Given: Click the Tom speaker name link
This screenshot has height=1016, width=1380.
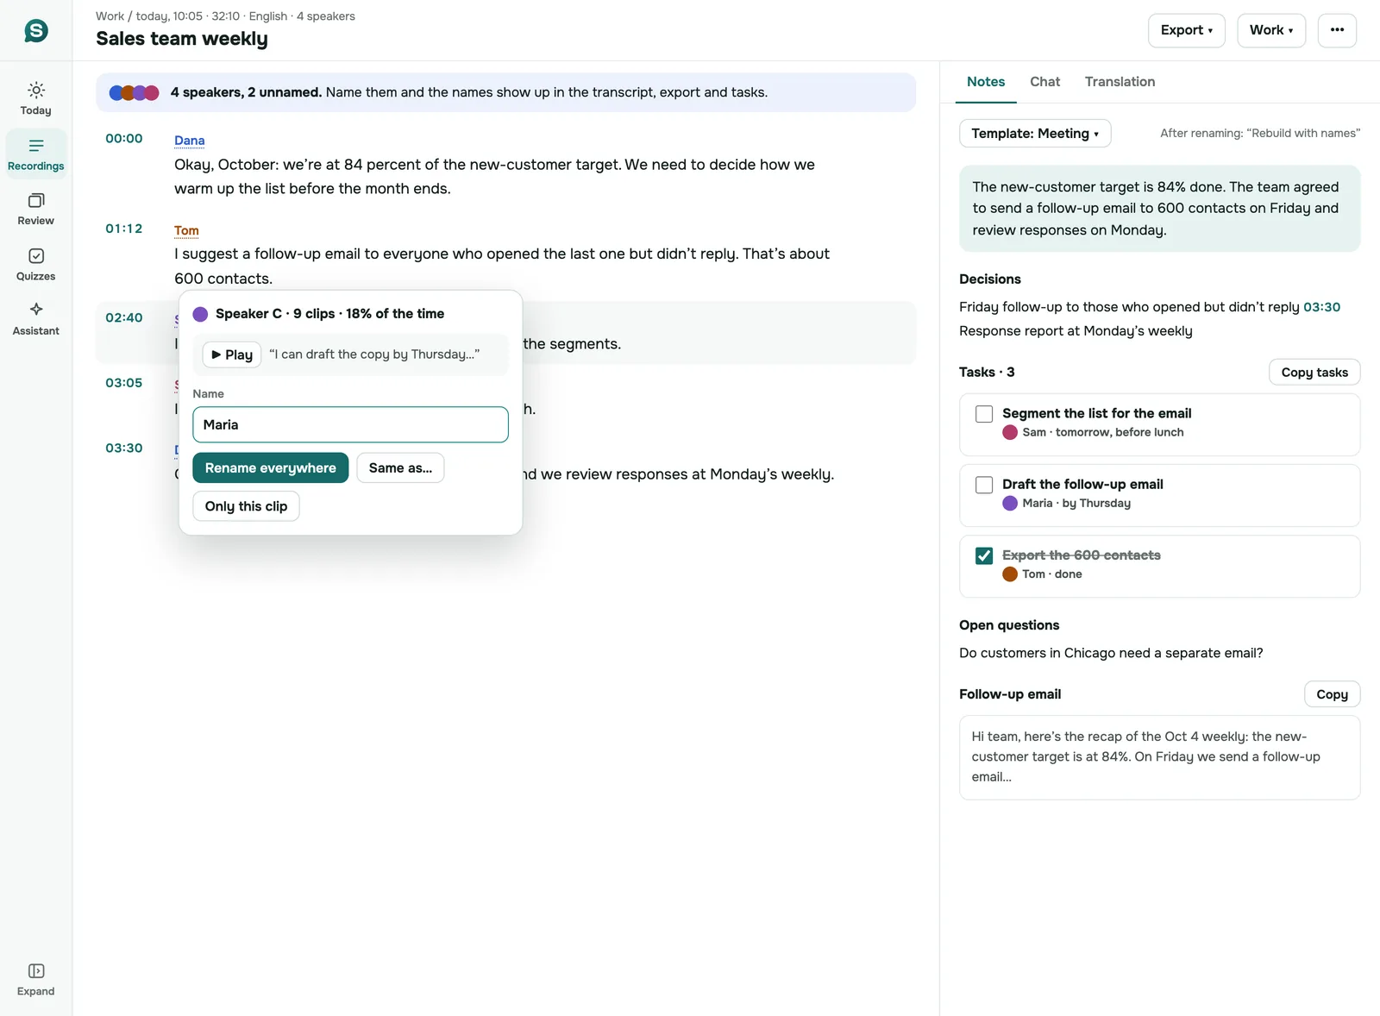Looking at the screenshot, I should click(186, 230).
